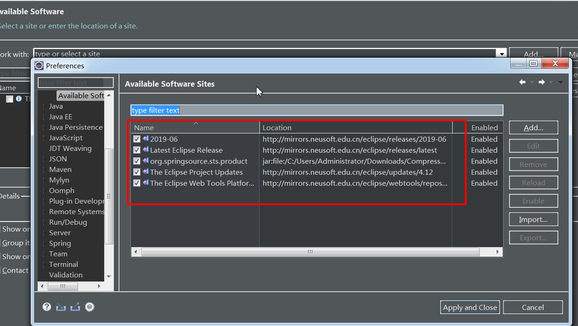Click the site icon beside 2019-06
Screen dimensions: 578x326
[x=146, y=138]
